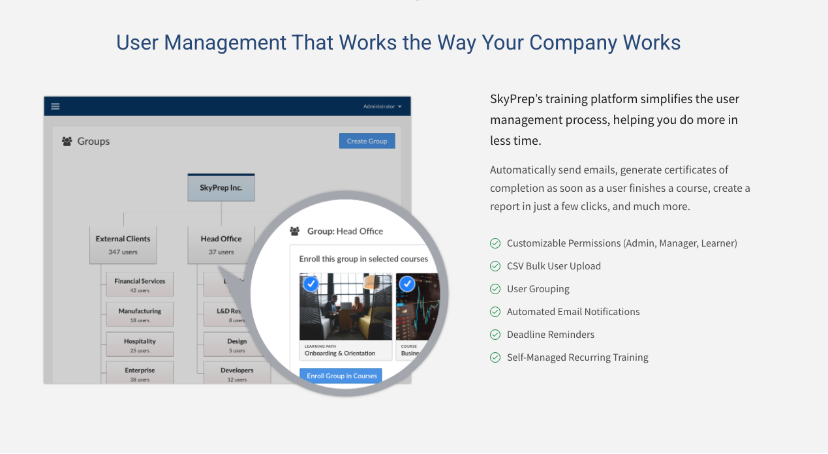The height and width of the screenshot is (454, 828).
Task: Click the 'Enroll this group in selected courses' text
Action: click(363, 259)
